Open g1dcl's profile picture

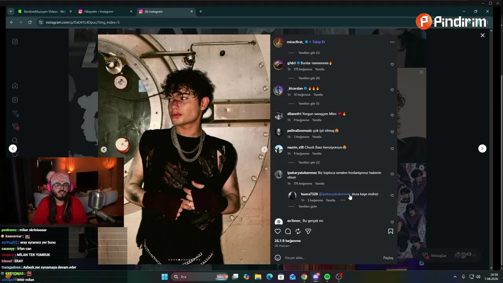pos(279,65)
